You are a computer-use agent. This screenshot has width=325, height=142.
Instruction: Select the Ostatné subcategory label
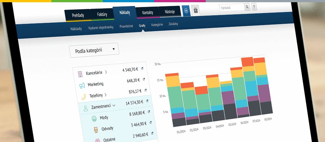(x=109, y=139)
